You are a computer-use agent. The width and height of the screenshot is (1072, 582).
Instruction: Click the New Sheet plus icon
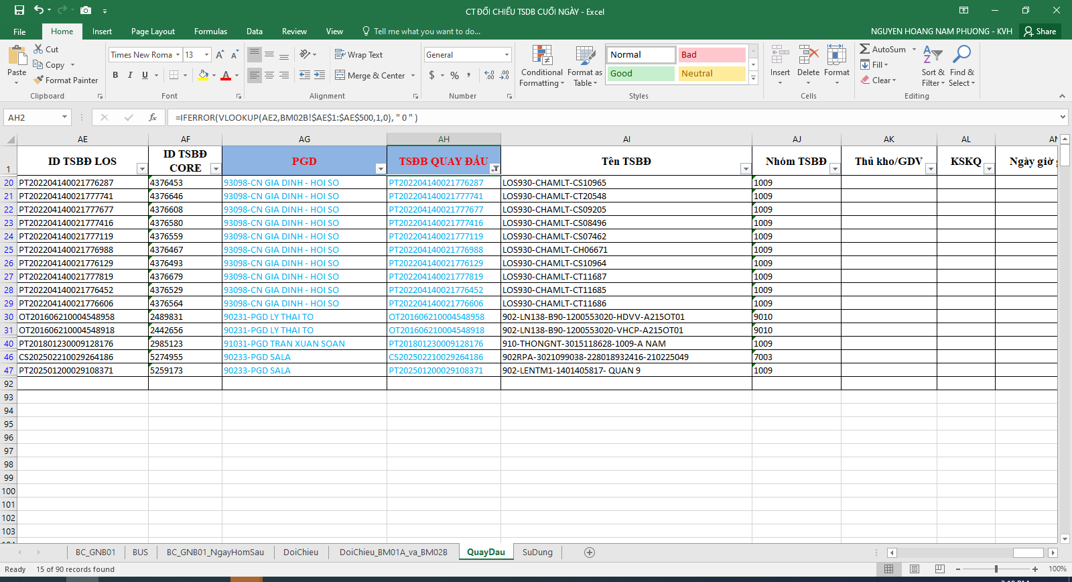590,552
